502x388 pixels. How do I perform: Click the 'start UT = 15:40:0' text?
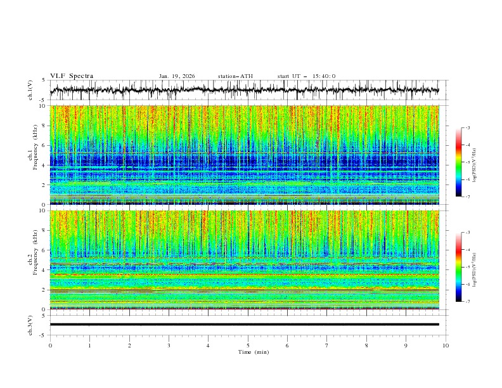point(306,76)
